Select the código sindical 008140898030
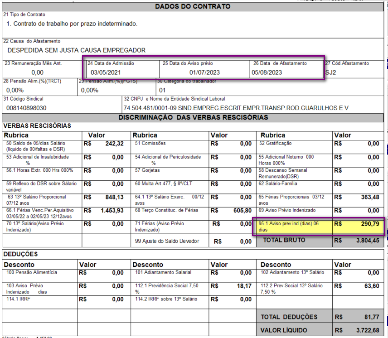This screenshot has width=388, height=338. click(x=26, y=108)
